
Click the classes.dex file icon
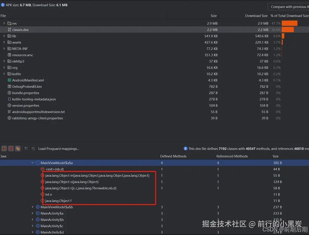point(9,30)
